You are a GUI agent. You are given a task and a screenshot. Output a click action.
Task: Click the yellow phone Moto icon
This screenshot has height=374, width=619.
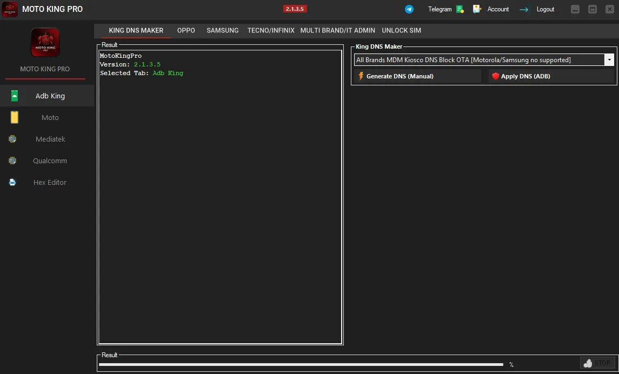[15, 118]
